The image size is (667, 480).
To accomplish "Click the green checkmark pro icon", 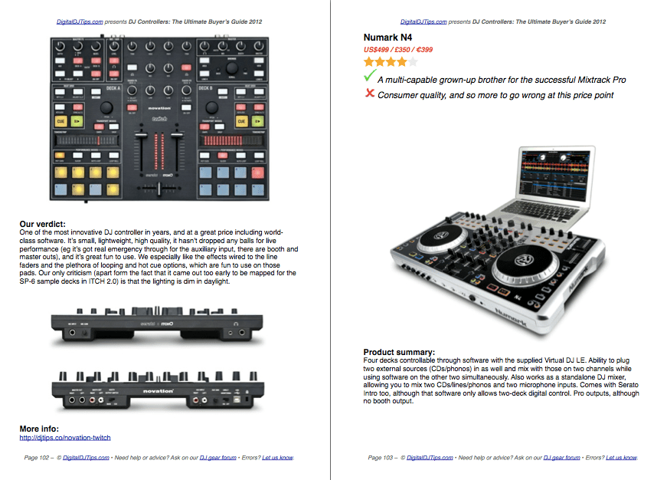I will (370, 76).
